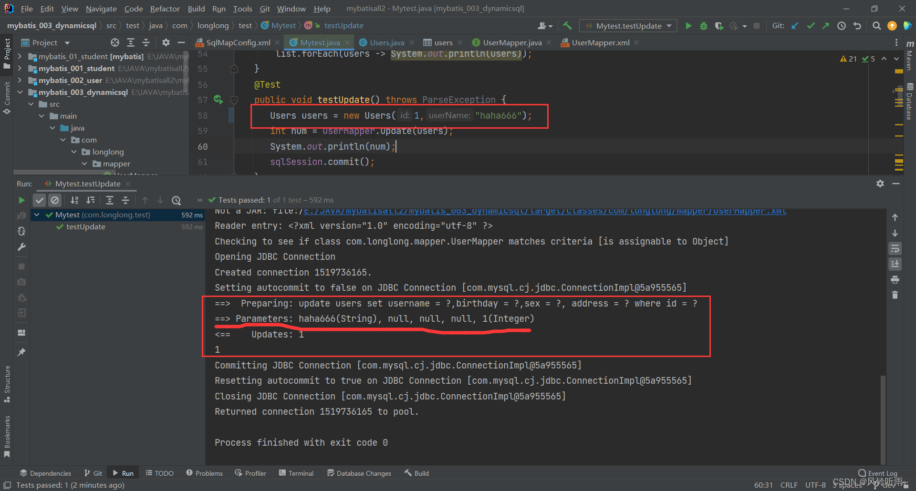Viewport: 916px width, 491px height.
Task: Collapse all nodes in the Project panel
Action: [x=146, y=42]
